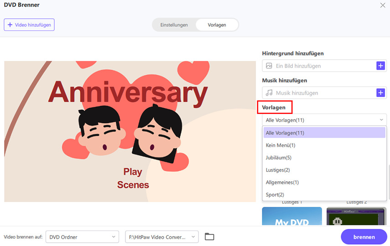Open the output folder icon
The width and height of the screenshot is (390, 246).
(x=209, y=236)
